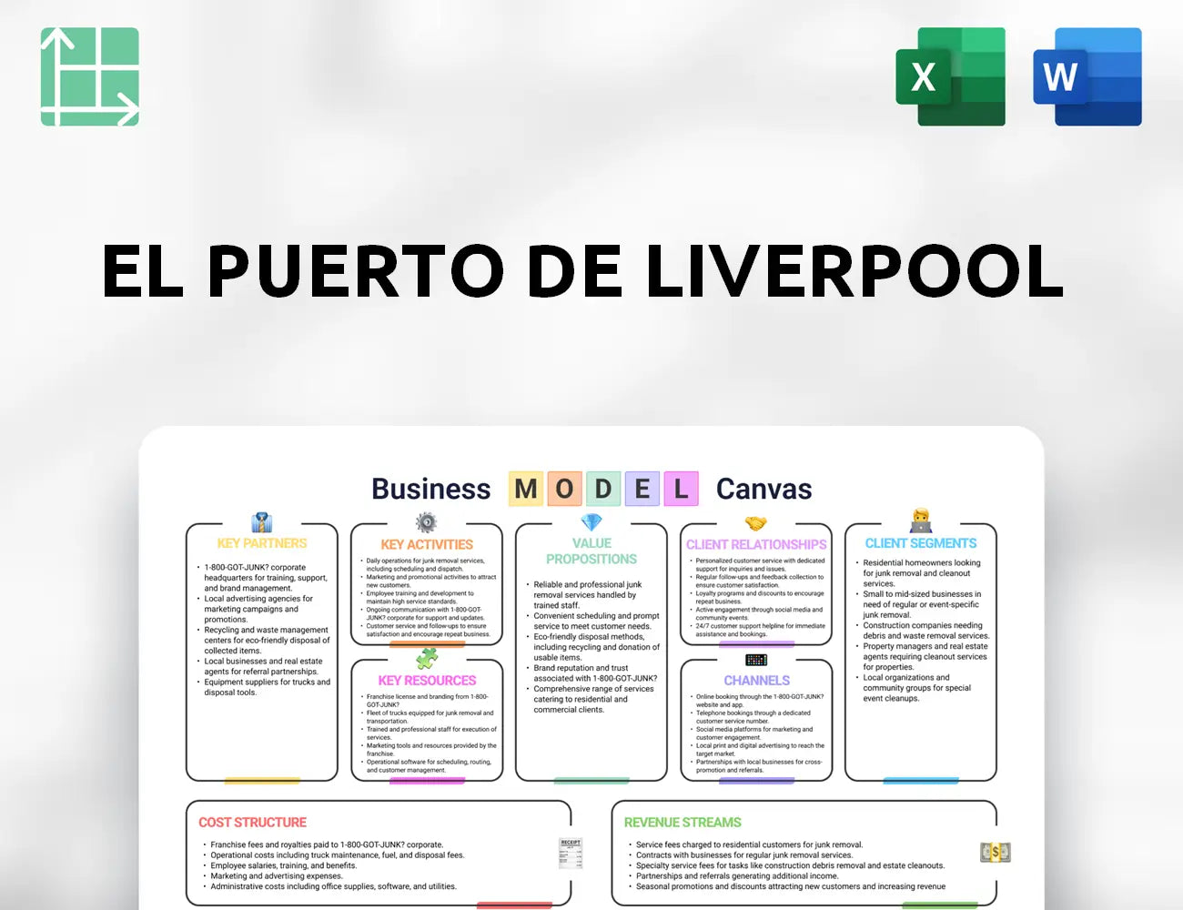The width and height of the screenshot is (1183, 910).
Task: Click the Channels keypad icon
Action: tap(756, 660)
